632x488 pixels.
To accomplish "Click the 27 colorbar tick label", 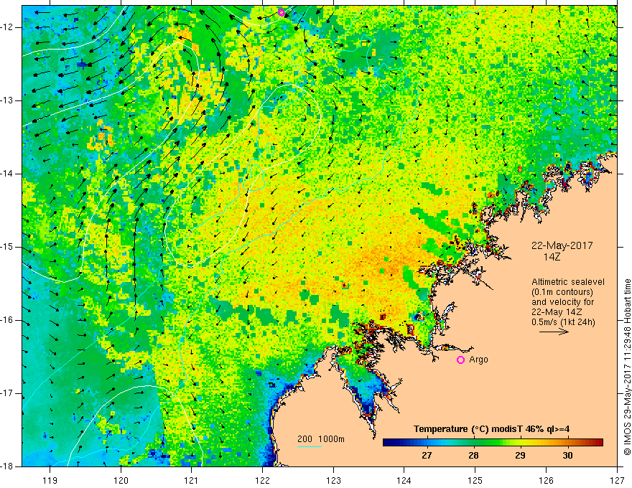I will [x=427, y=456].
